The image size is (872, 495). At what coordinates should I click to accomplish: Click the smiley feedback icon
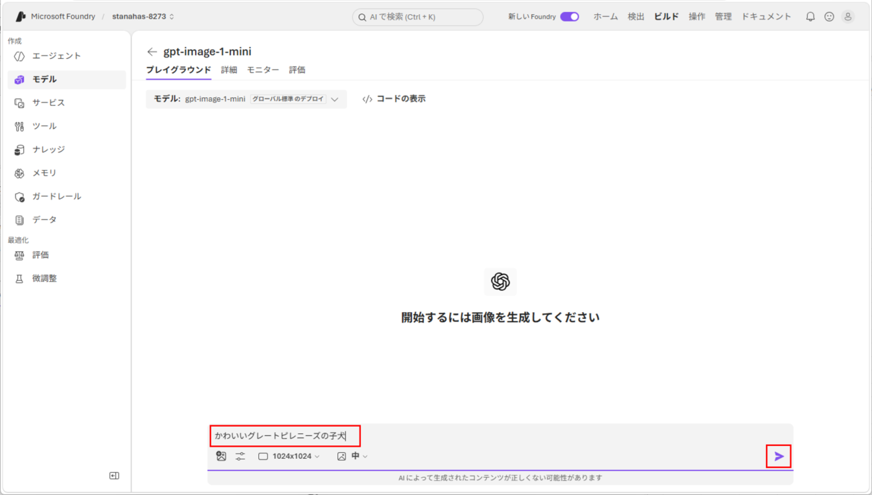click(829, 17)
